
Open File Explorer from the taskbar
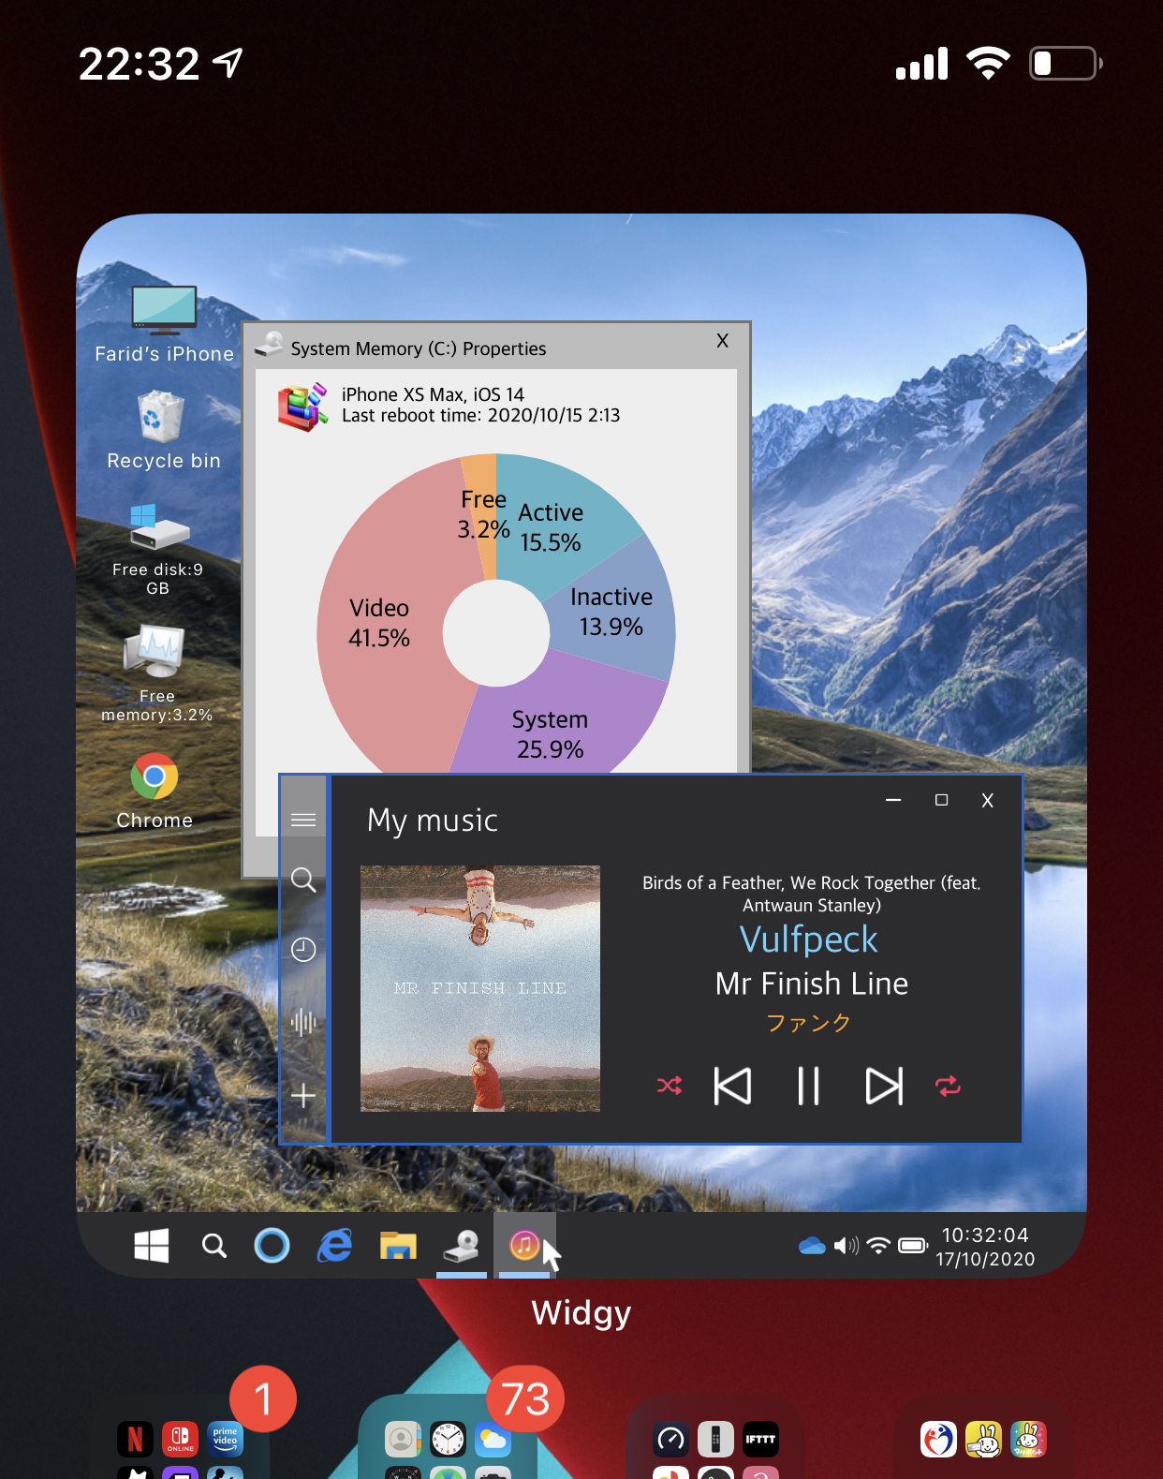point(398,1245)
